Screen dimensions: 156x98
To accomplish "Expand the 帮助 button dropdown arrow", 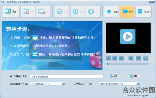I will 150,11.
